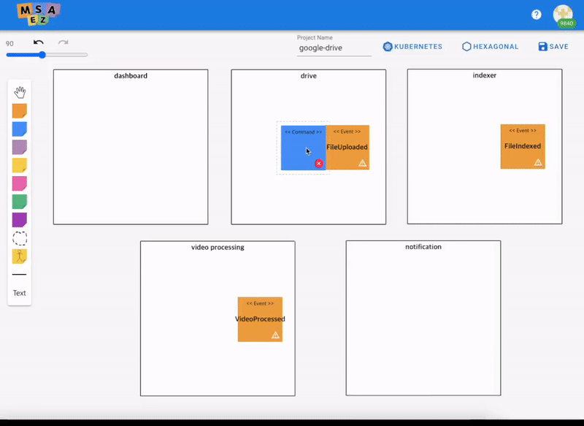Select the dashed Bounded Context tool
This screenshot has height=426, width=584.
coord(20,238)
